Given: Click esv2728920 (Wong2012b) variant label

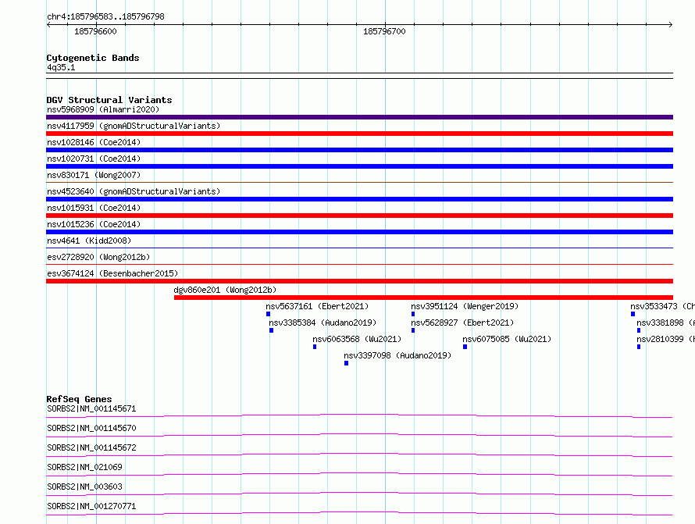Looking at the screenshot, I should pos(98,257).
